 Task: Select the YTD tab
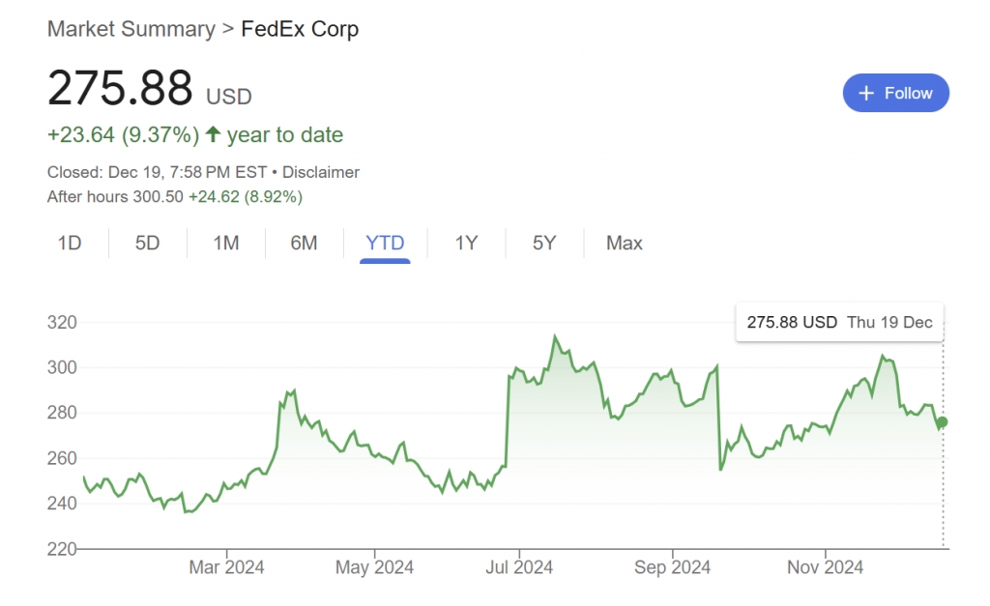tap(385, 243)
